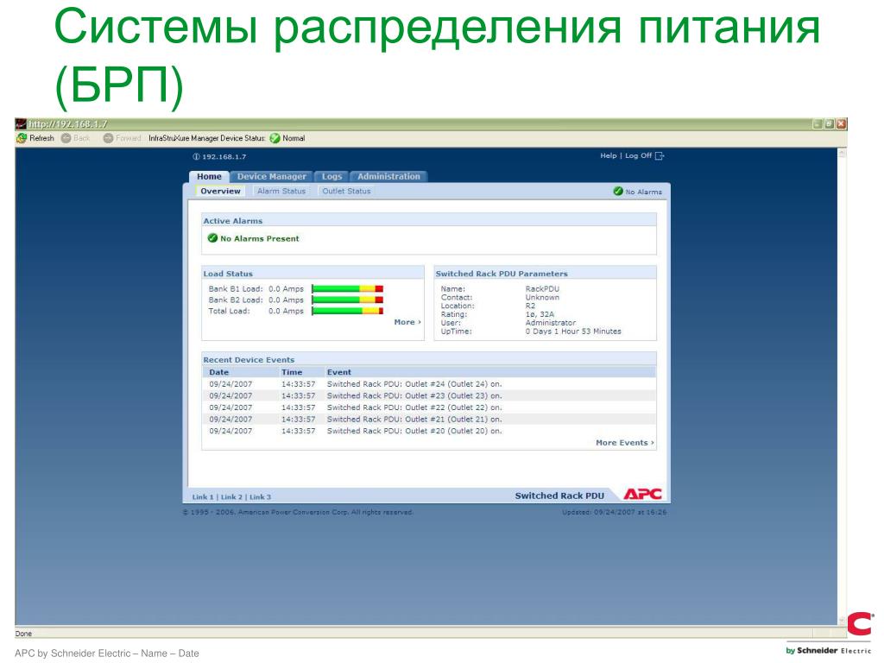Click the Done status bar text
Image resolution: width=884 pixels, height=663 pixels.
(x=23, y=634)
